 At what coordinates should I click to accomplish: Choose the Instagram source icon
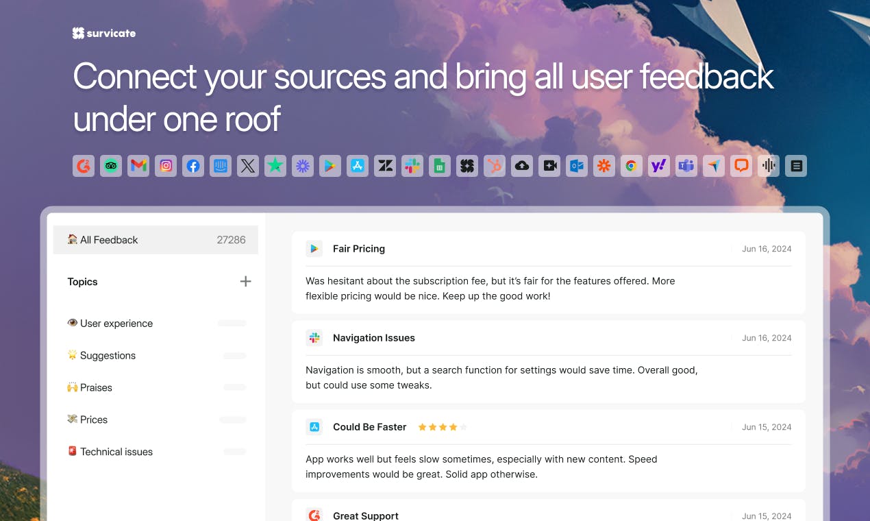[166, 166]
